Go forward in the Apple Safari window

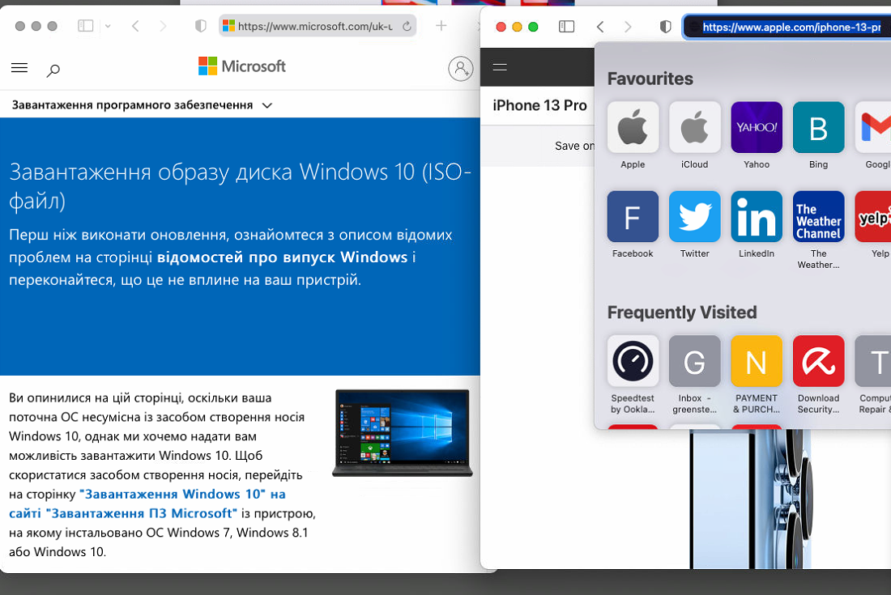628,27
